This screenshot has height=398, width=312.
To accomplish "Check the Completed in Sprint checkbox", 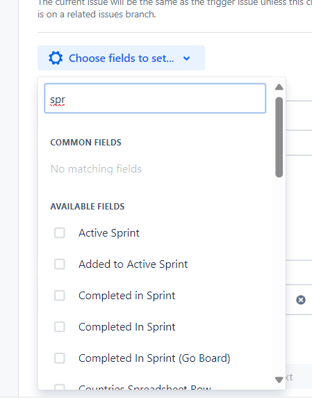I will [x=60, y=296].
